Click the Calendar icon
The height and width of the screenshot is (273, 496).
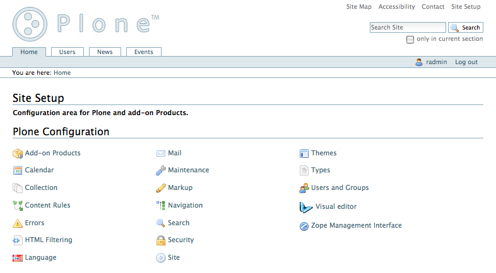click(x=18, y=170)
